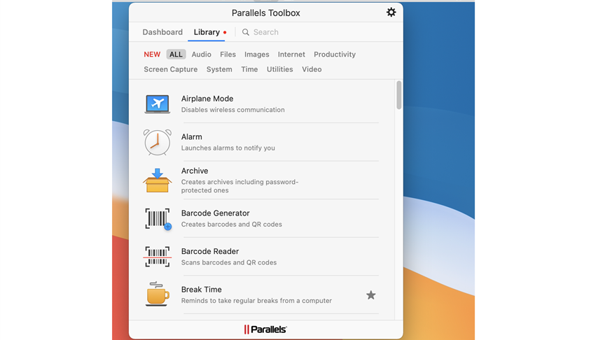Open the Airplane Mode tool title
The width and height of the screenshot is (605, 340).
[207, 99]
